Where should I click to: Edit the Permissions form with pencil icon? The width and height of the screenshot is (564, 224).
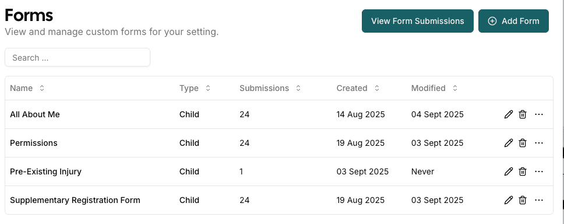[508, 143]
